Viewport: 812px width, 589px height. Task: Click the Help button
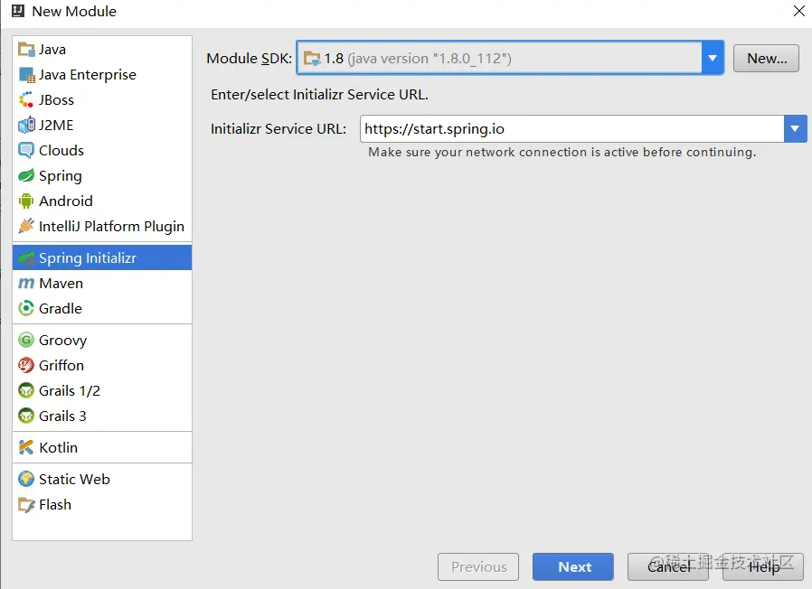[763, 566]
